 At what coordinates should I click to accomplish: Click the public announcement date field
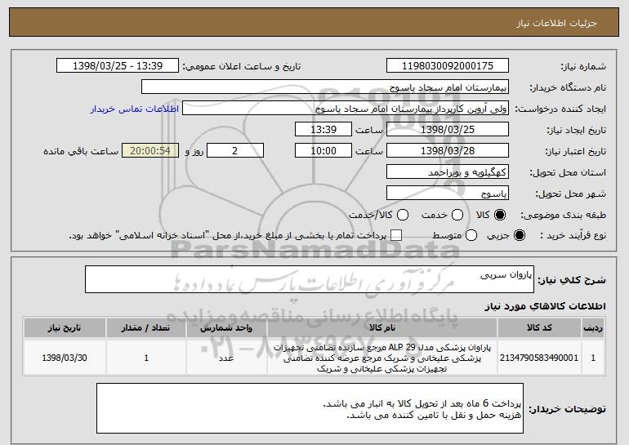[x=118, y=66]
